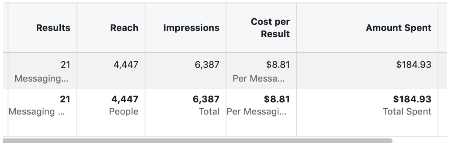Click the Total label under bold impressions
This screenshot has width=450, height=146.
click(209, 111)
